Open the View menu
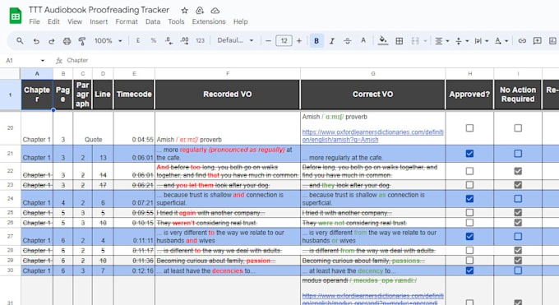Screen dimensions: 559x305 pyautogui.click(x=75, y=21)
